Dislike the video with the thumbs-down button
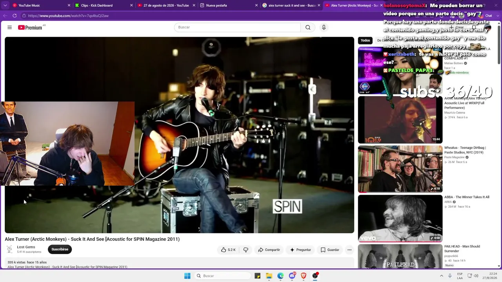The image size is (502, 282). (246, 250)
